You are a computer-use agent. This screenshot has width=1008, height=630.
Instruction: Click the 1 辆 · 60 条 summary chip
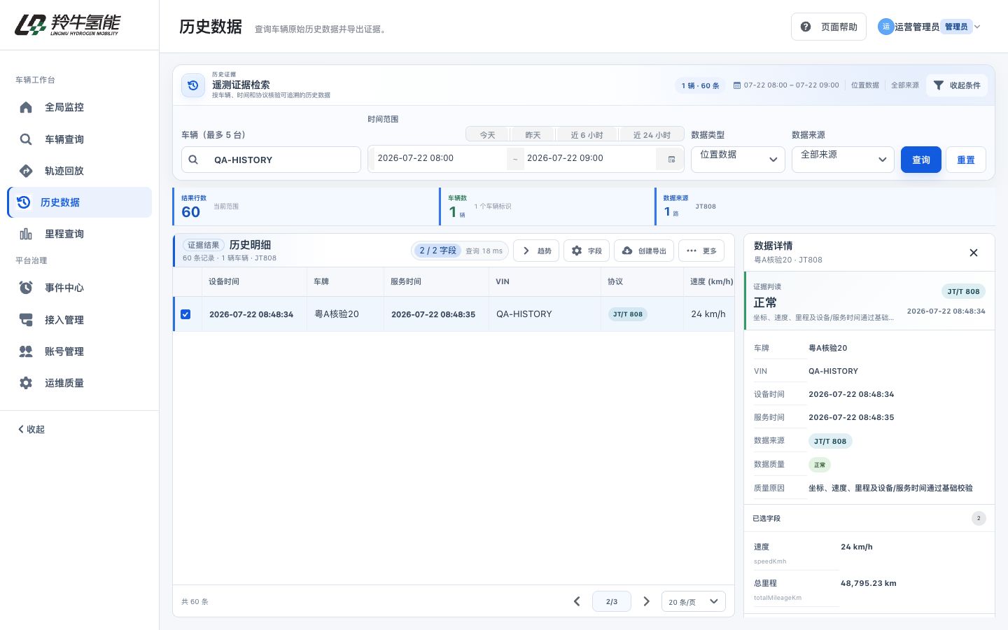click(x=701, y=85)
